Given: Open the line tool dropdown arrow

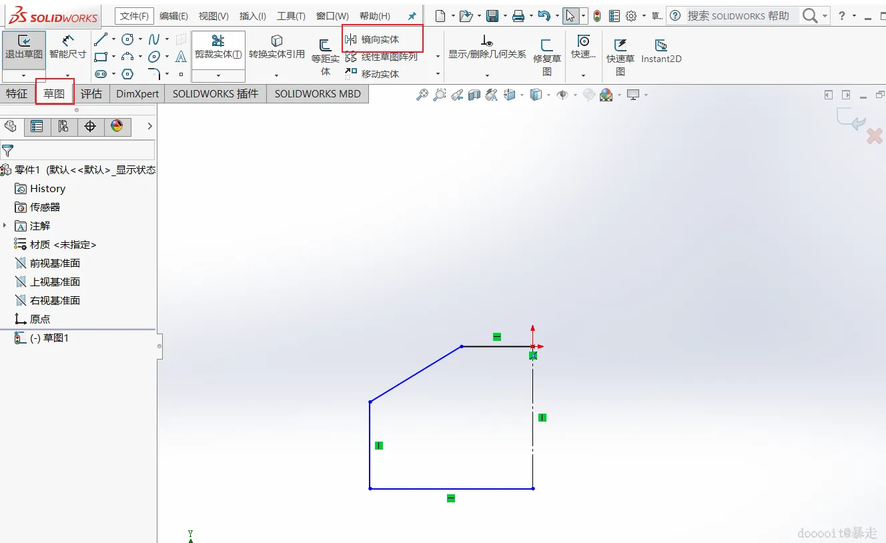Looking at the screenshot, I should pyautogui.click(x=114, y=39).
